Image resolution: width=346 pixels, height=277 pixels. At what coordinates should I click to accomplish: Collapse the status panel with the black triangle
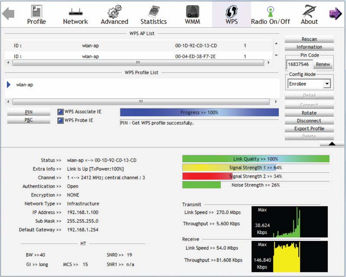332,144
